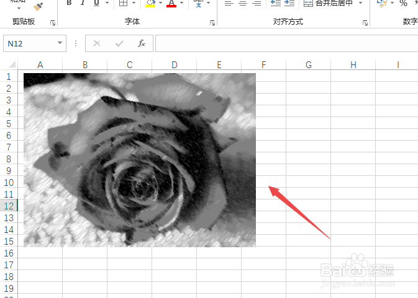Select column F header
Screen dimensions: 418x298
click(x=263, y=64)
